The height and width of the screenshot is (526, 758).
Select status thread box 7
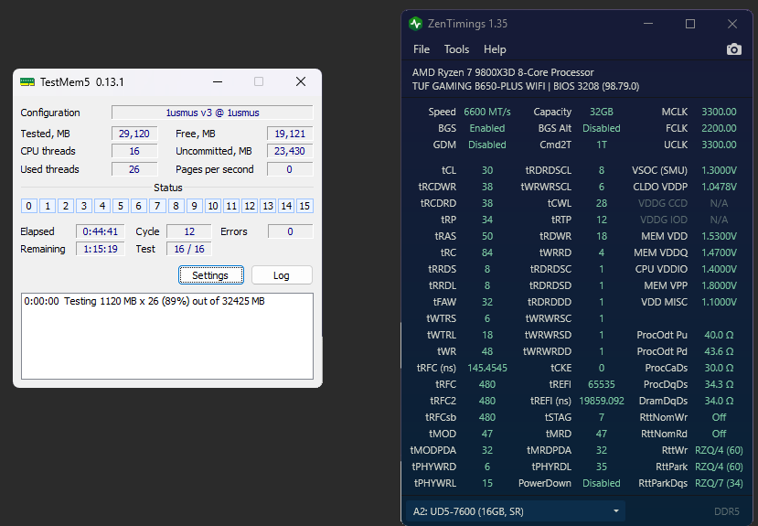[157, 206]
